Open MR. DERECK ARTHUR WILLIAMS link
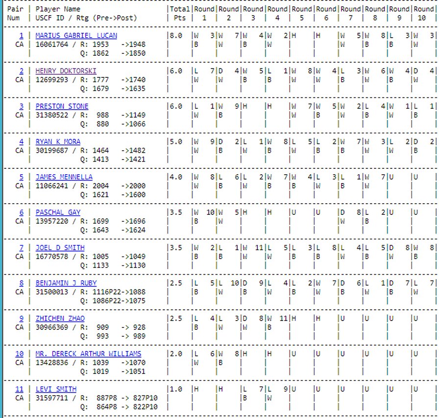 point(88,354)
